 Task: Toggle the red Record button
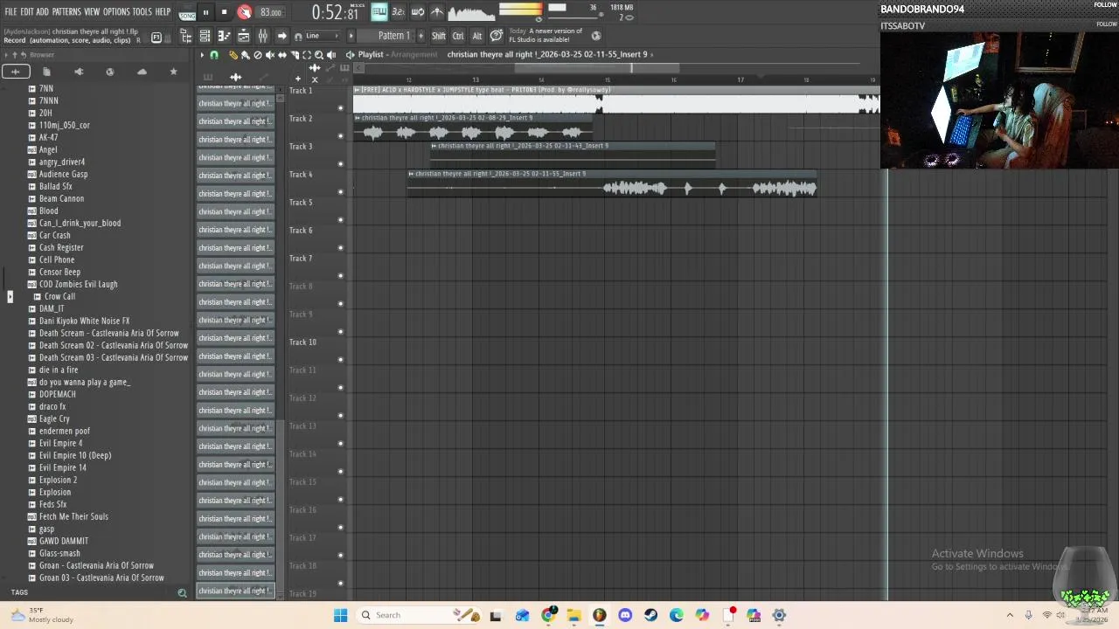(x=244, y=12)
